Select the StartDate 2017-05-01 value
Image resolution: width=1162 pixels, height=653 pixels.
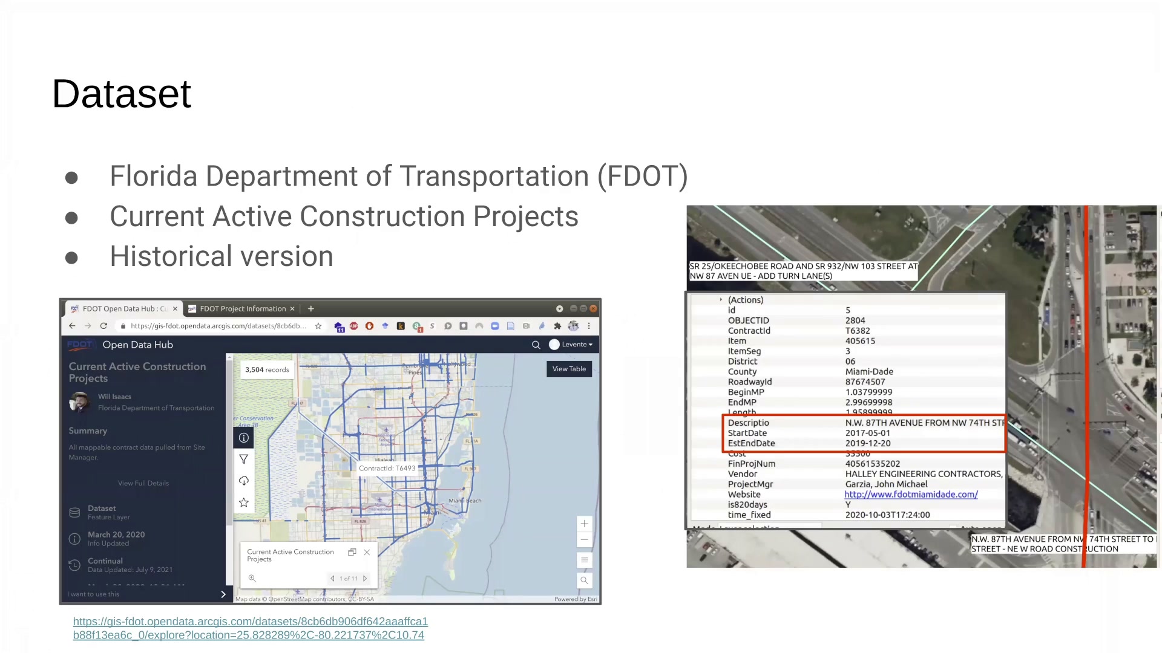click(x=868, y=433)
